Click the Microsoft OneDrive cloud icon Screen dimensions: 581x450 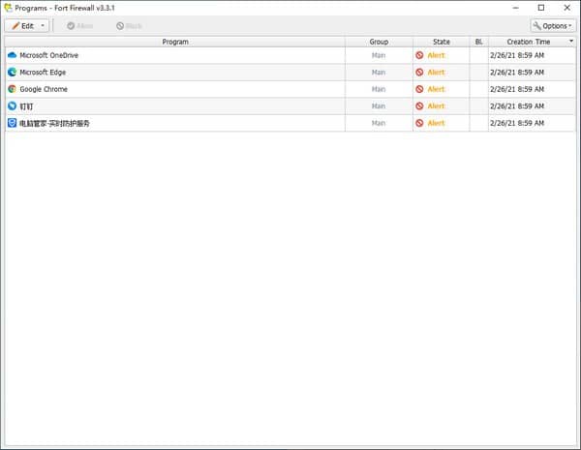tap(13, 55)
